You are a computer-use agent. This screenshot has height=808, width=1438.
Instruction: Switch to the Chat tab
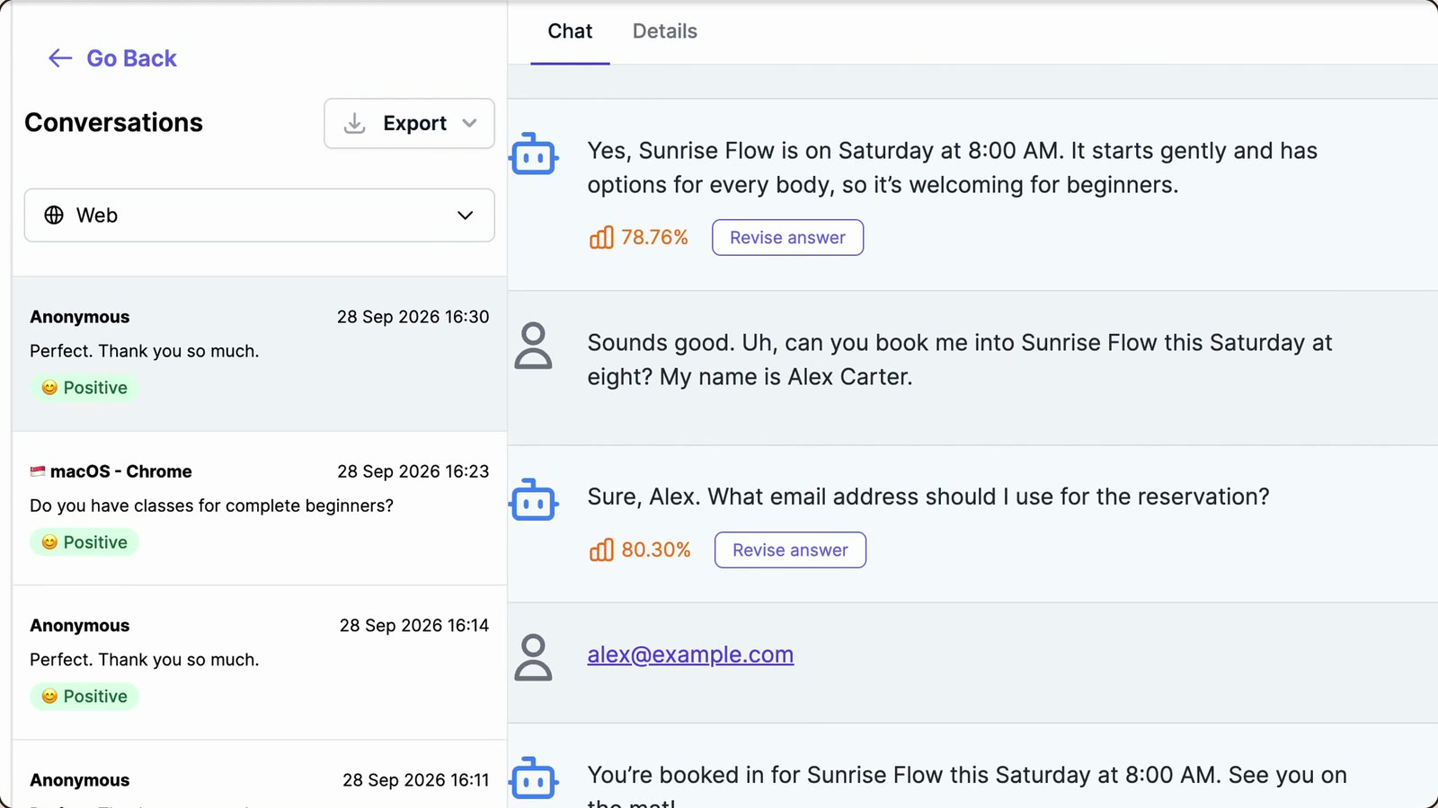(570, 31)
